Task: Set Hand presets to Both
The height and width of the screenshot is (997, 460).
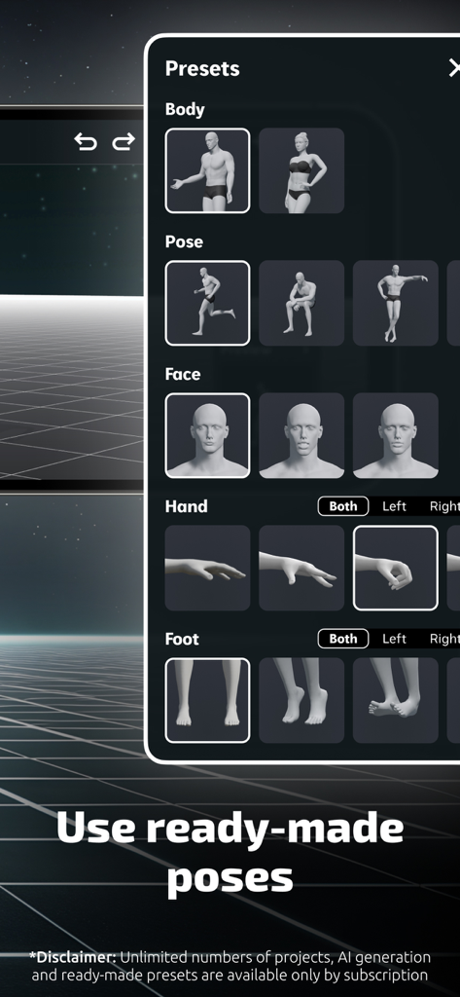Action: (x=343, y=506)
